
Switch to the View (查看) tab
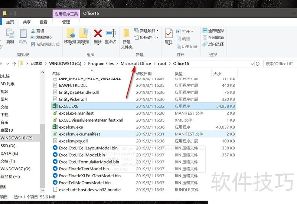[x=43, y=22]
